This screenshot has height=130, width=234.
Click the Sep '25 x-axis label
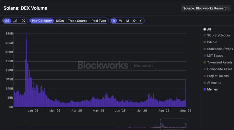click(185, 111)
